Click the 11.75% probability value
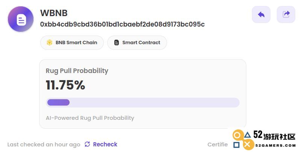The width and height of the screenshot is (299, 152). click(x=65, y=85)
